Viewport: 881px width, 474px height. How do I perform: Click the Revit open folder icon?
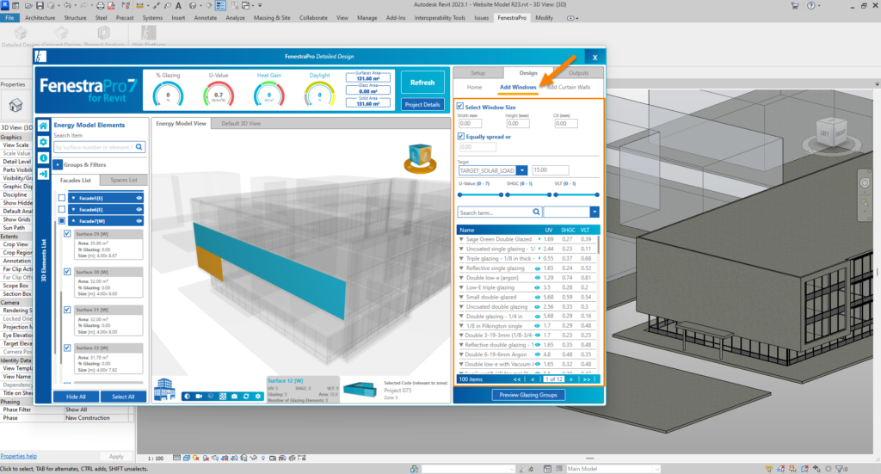(28, 6)
